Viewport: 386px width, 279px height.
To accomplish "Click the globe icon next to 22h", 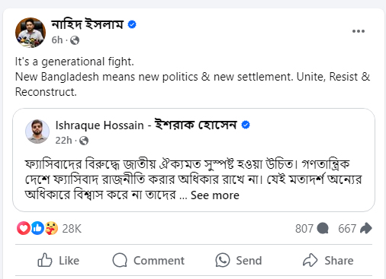I will [x=84, y=141].
